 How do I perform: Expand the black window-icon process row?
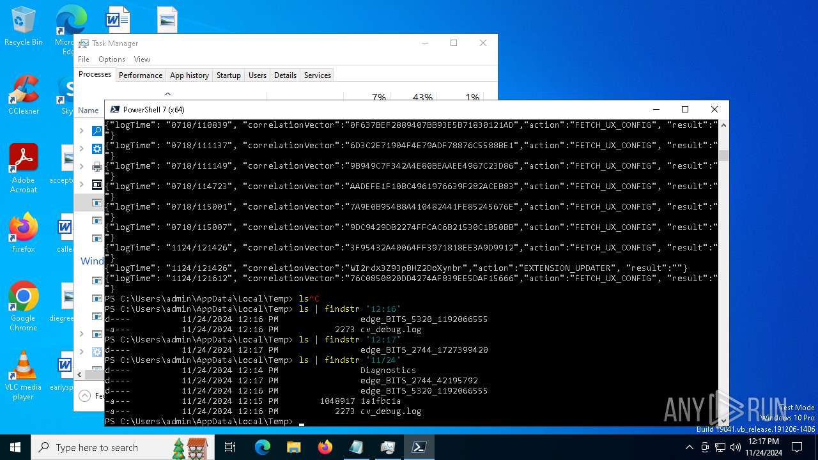click(x=81, y=185)
